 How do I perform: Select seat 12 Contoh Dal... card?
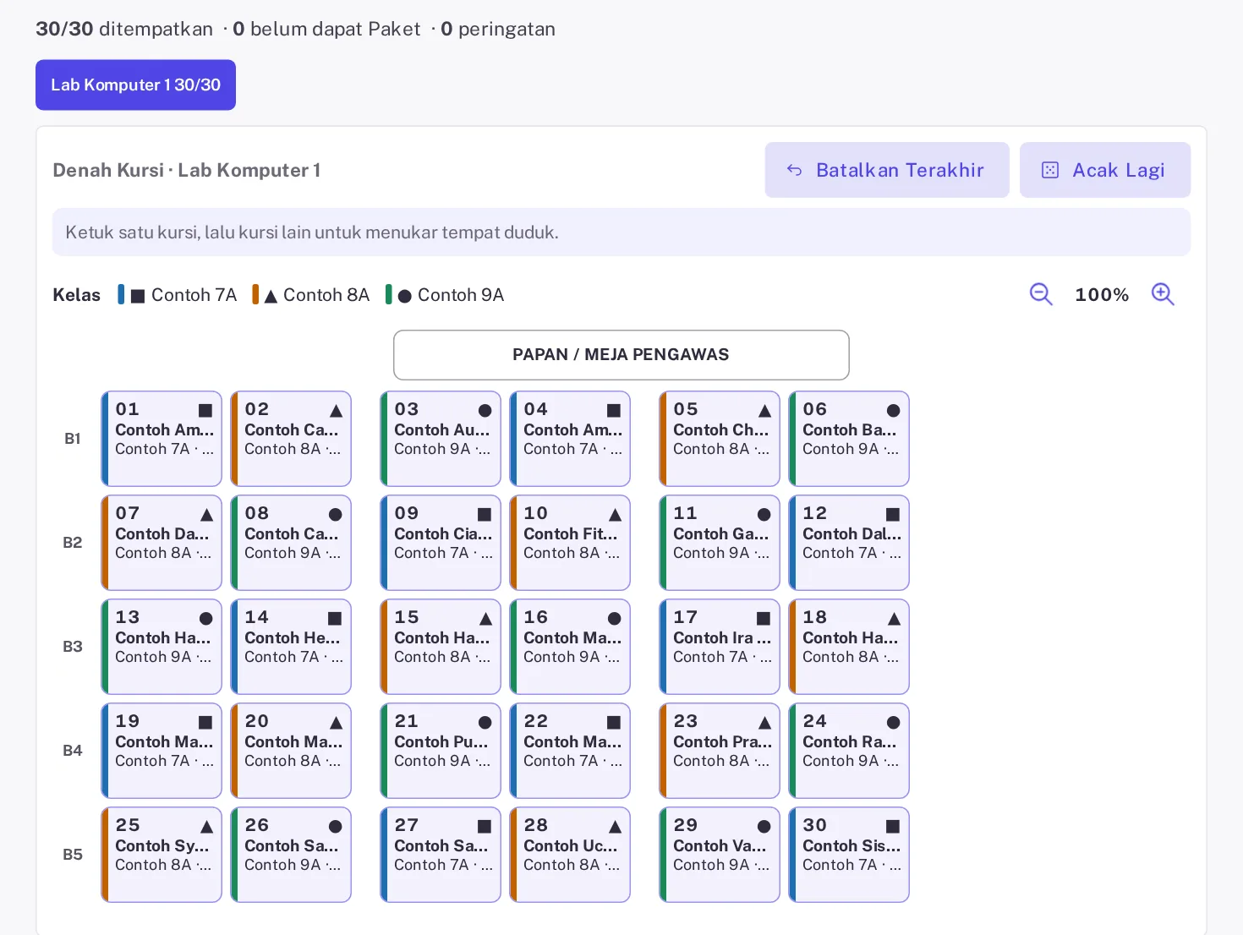(x=849, y=543)
